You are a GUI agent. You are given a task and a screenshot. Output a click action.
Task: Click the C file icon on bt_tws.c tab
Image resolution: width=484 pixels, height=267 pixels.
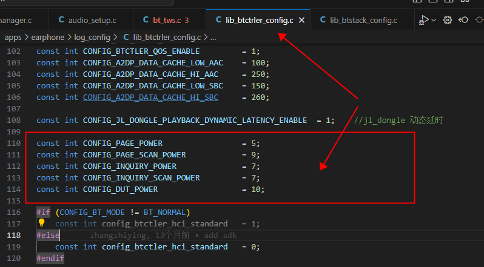146,20
